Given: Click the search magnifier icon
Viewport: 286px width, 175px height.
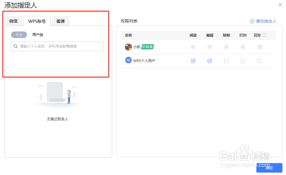Looking at the screenshot, I should pos(15,46).
